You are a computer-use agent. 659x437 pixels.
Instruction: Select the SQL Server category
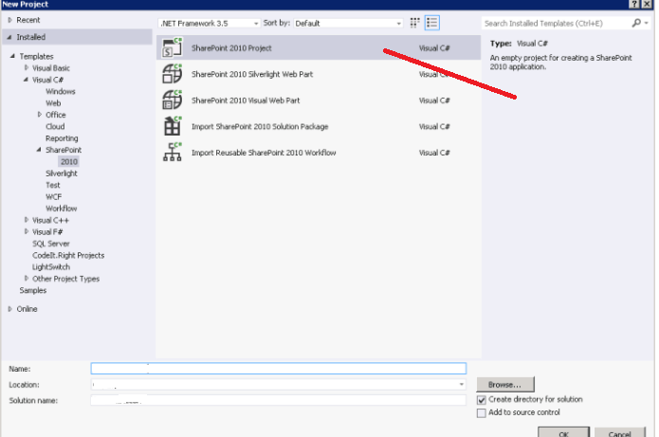click(x=51, y=244)
